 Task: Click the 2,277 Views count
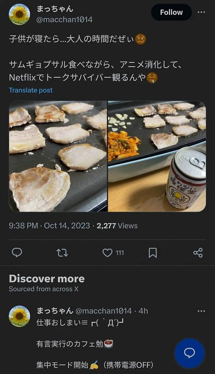(117, 226)
